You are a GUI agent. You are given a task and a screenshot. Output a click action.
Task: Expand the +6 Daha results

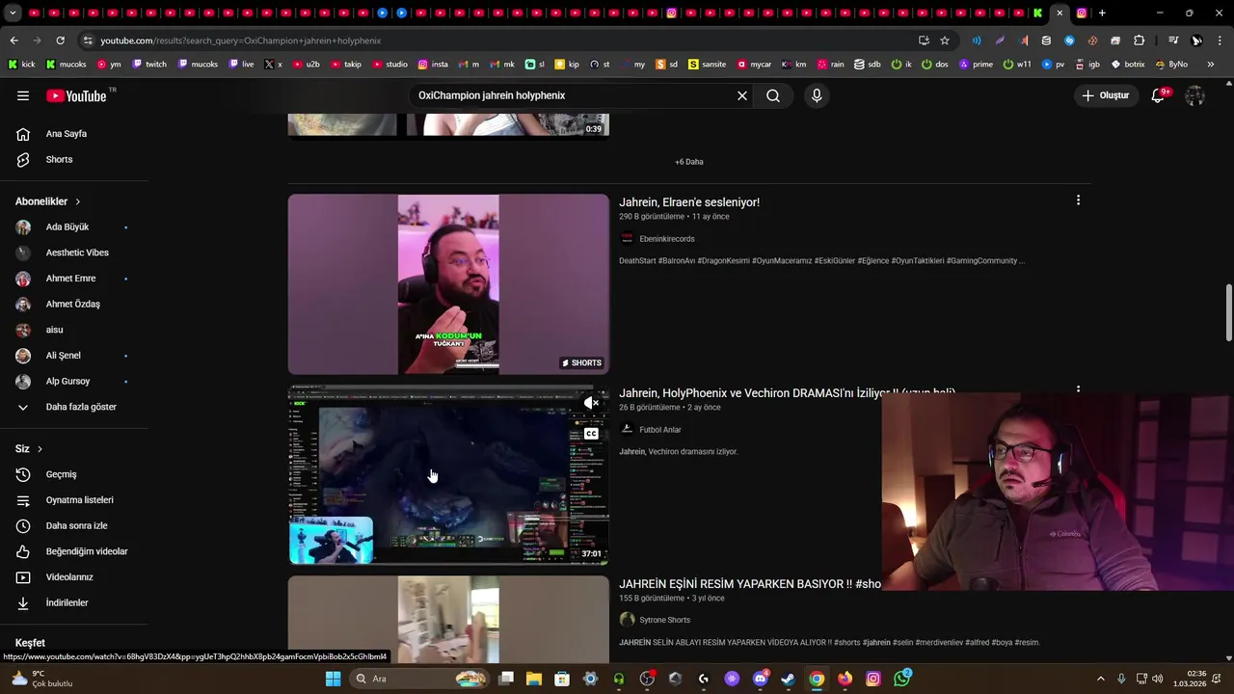pos(689,162)
